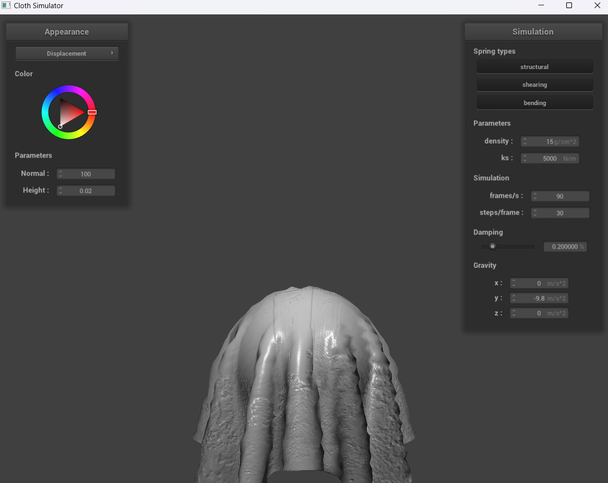Click the Damping percentage value box
Screen dimensions: 608x483
pos(565,247)
